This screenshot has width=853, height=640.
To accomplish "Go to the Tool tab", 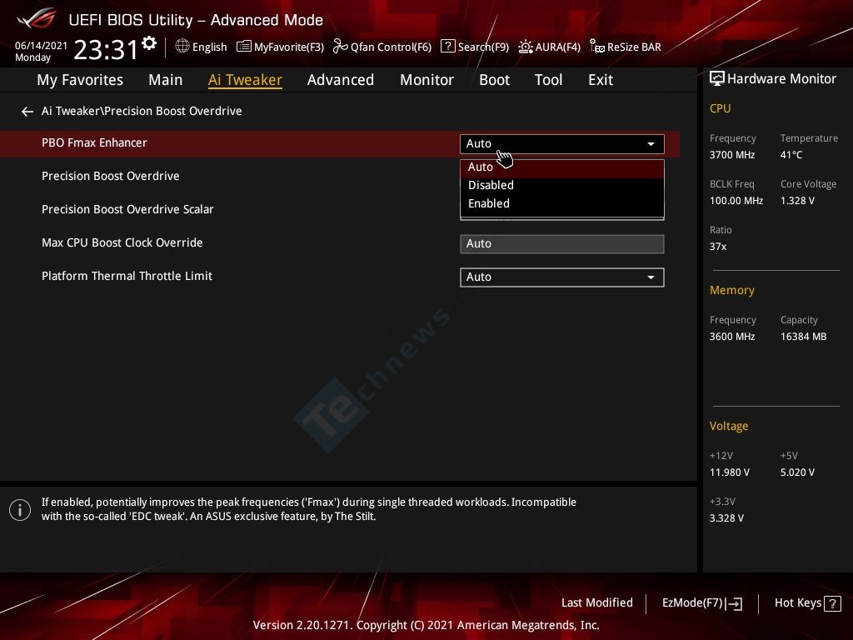I will 548,80.
